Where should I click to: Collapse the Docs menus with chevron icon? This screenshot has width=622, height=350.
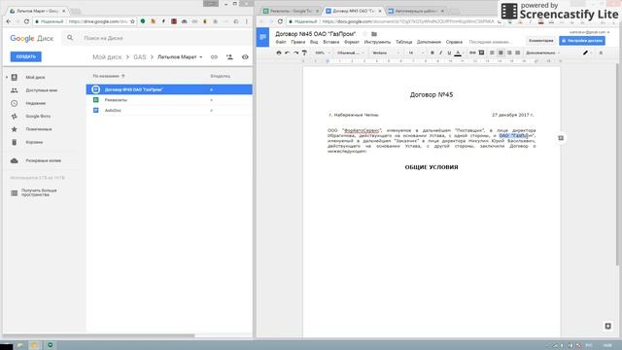[601, 52]
